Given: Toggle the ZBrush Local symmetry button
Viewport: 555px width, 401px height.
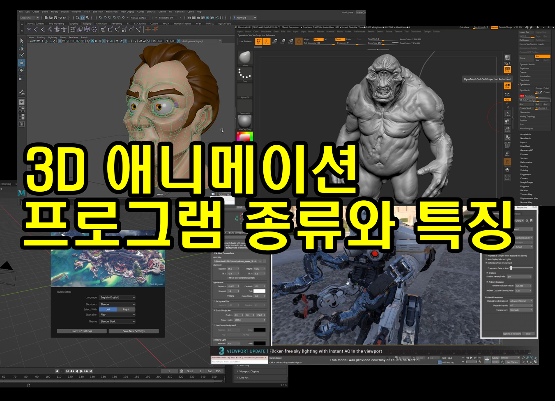Looking at the screenshot, I should pos(507,86).
